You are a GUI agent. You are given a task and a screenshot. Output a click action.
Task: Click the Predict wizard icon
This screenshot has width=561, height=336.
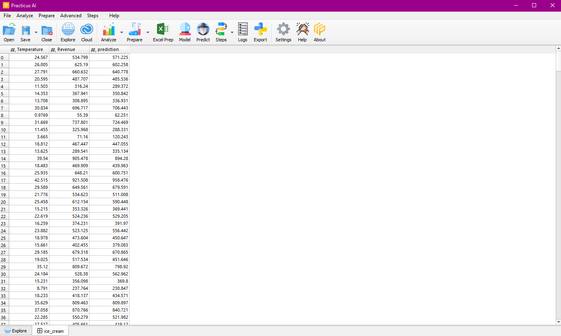[x=203, y=30]
